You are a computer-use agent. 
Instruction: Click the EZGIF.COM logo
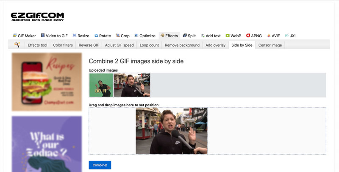37,17
